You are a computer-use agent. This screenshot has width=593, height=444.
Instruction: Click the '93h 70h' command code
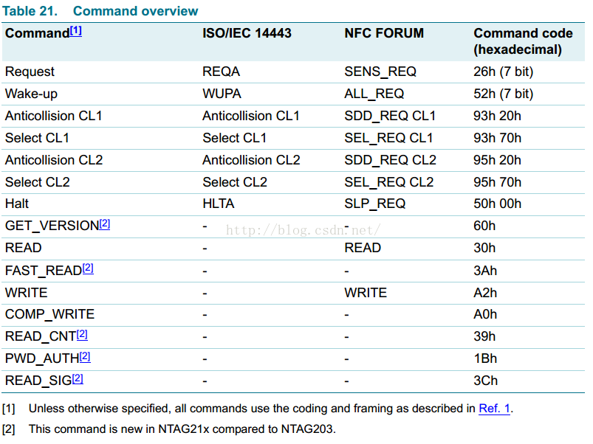point(497,138)
